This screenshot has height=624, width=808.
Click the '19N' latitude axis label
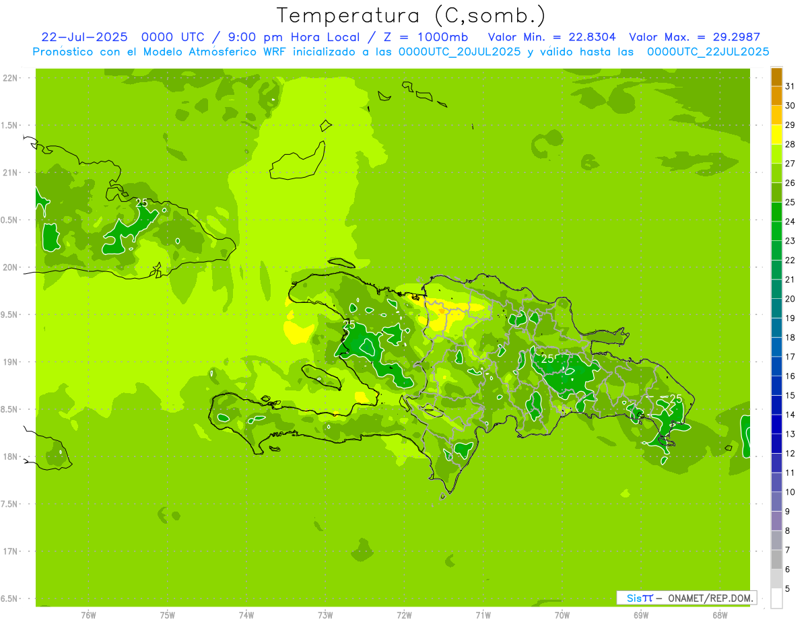11,362
